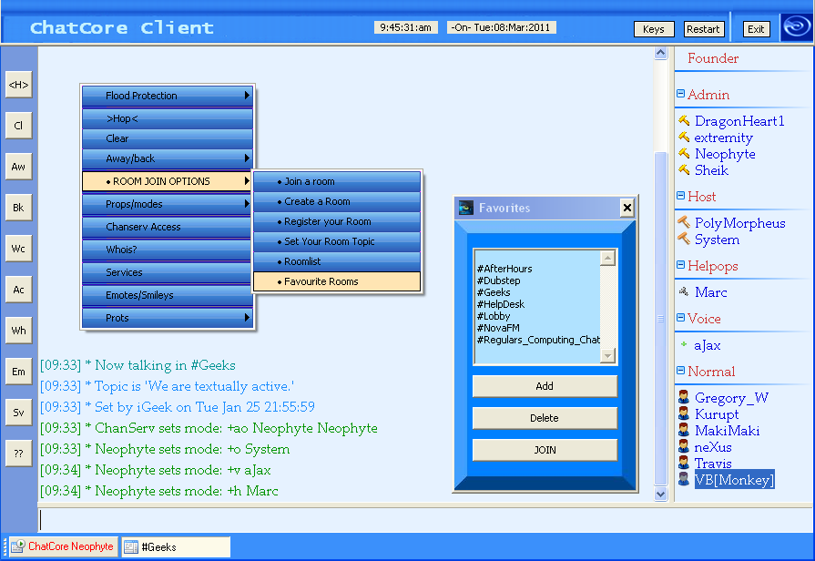The width and height of the screenshot is (815, 561).
Task: Click the Restart button
Action: click(703, 29)
